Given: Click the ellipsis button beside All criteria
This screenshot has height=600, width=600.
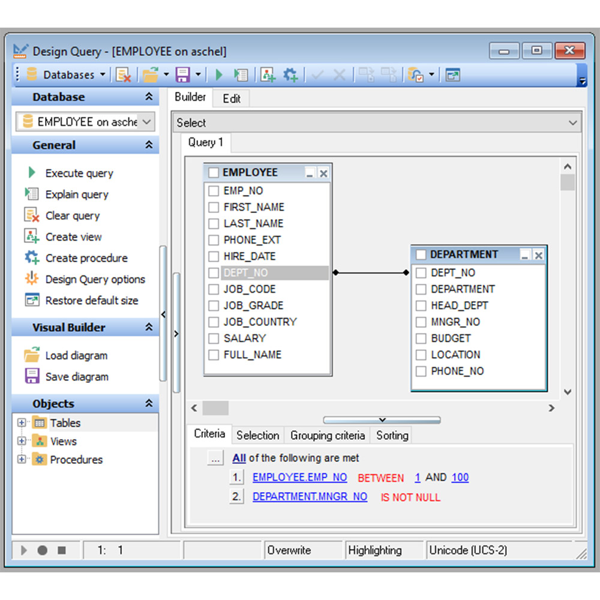Looking at the screenshot, I should [215, 458].
